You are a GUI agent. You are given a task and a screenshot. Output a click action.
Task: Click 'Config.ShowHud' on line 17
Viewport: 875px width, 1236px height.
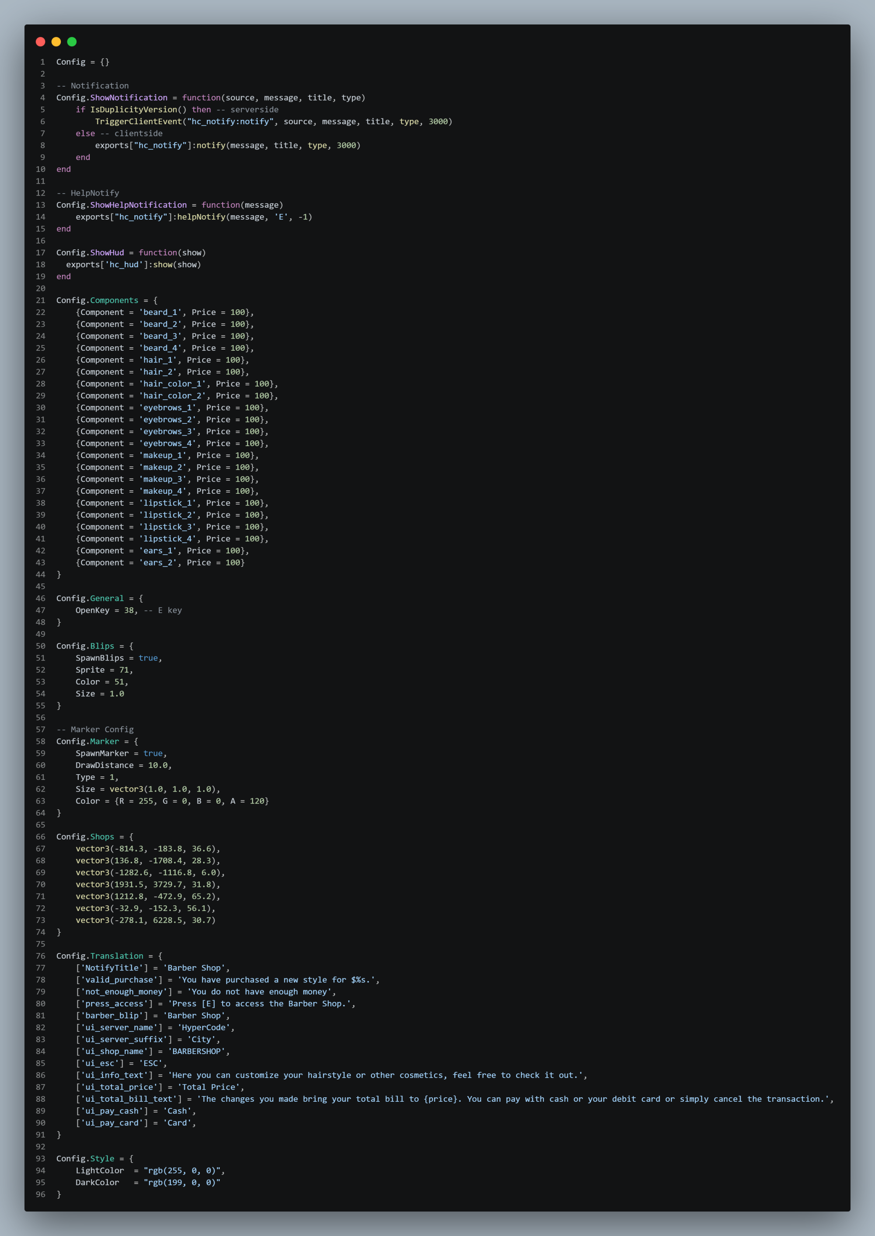(x=90, y=253)
